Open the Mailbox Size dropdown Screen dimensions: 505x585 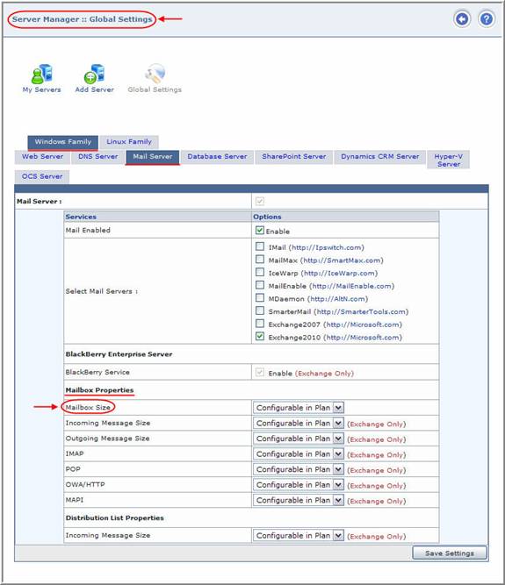299,408
